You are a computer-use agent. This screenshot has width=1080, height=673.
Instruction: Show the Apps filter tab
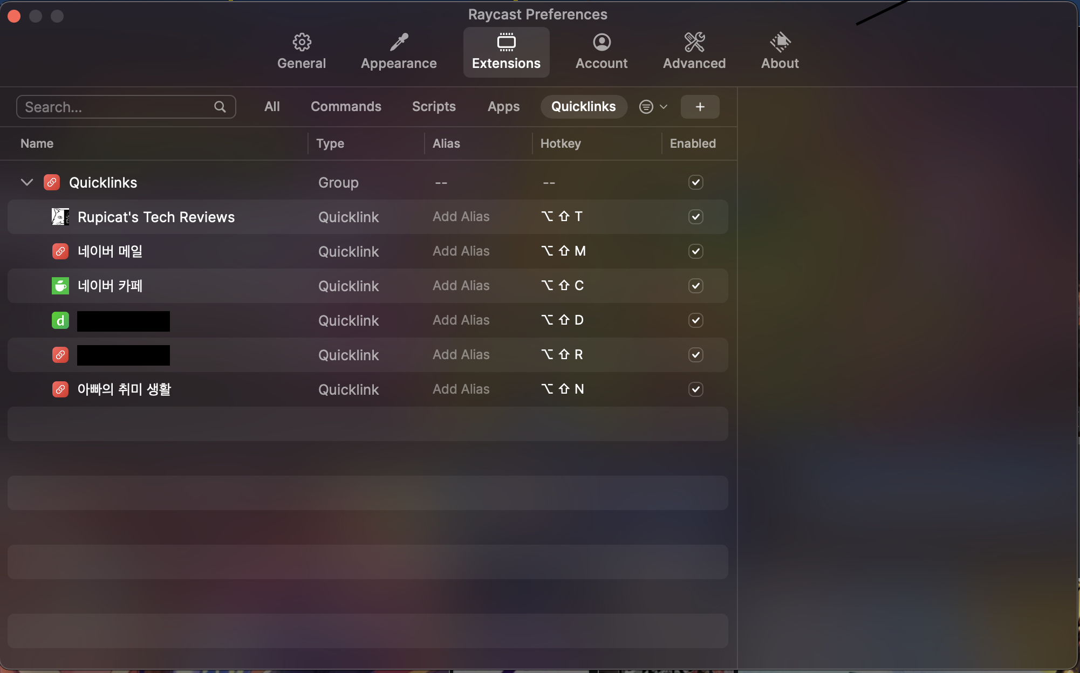click(x=503, y=107)
